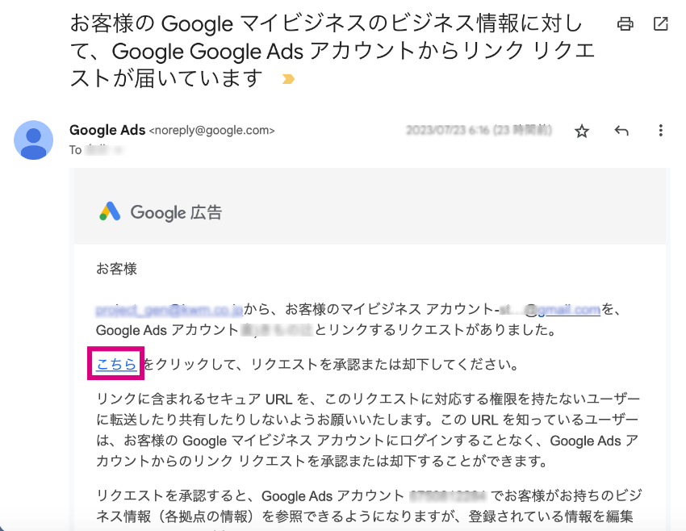Open the three-dot more options menu
The image size is (686, 531).
coord(661,131)
